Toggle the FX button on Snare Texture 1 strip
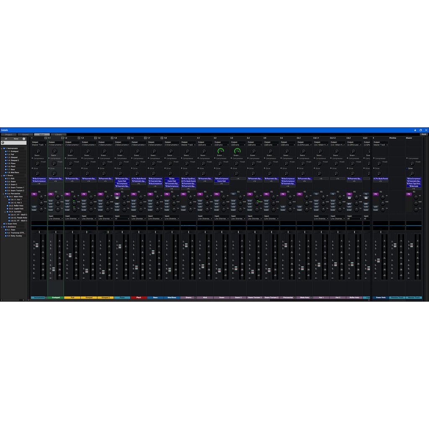 pyautogui.click(x=250, y=194)
